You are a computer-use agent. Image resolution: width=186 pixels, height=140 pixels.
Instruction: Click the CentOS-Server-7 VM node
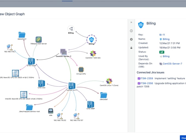point(63,52)
